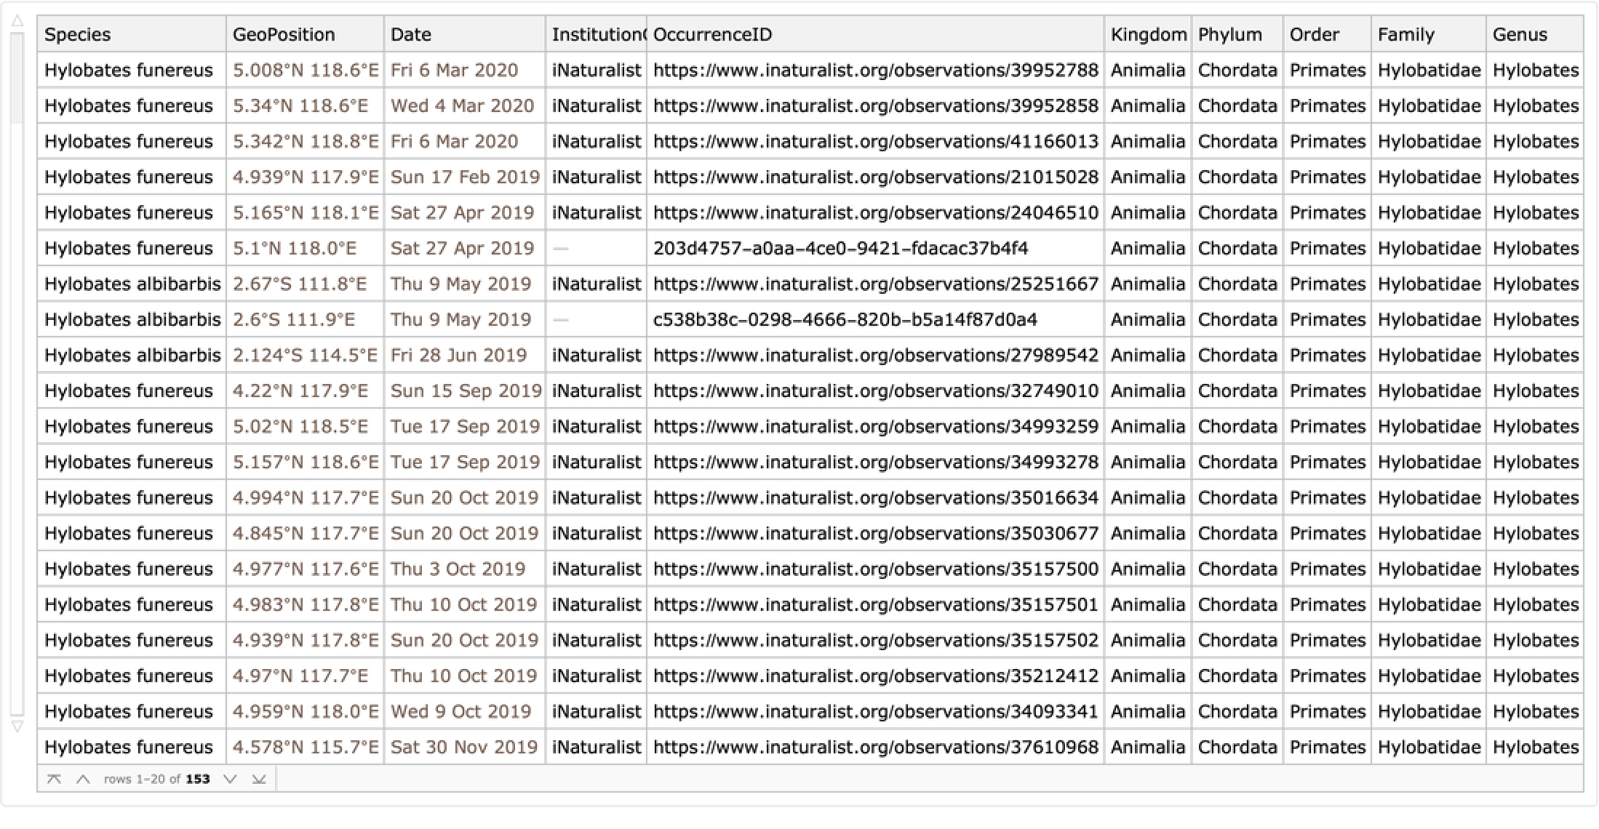Select the Phylum column header
The image size is (1599, 829).
[x=1237, y=34]
